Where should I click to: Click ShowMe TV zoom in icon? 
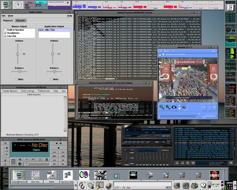(168, 107)
